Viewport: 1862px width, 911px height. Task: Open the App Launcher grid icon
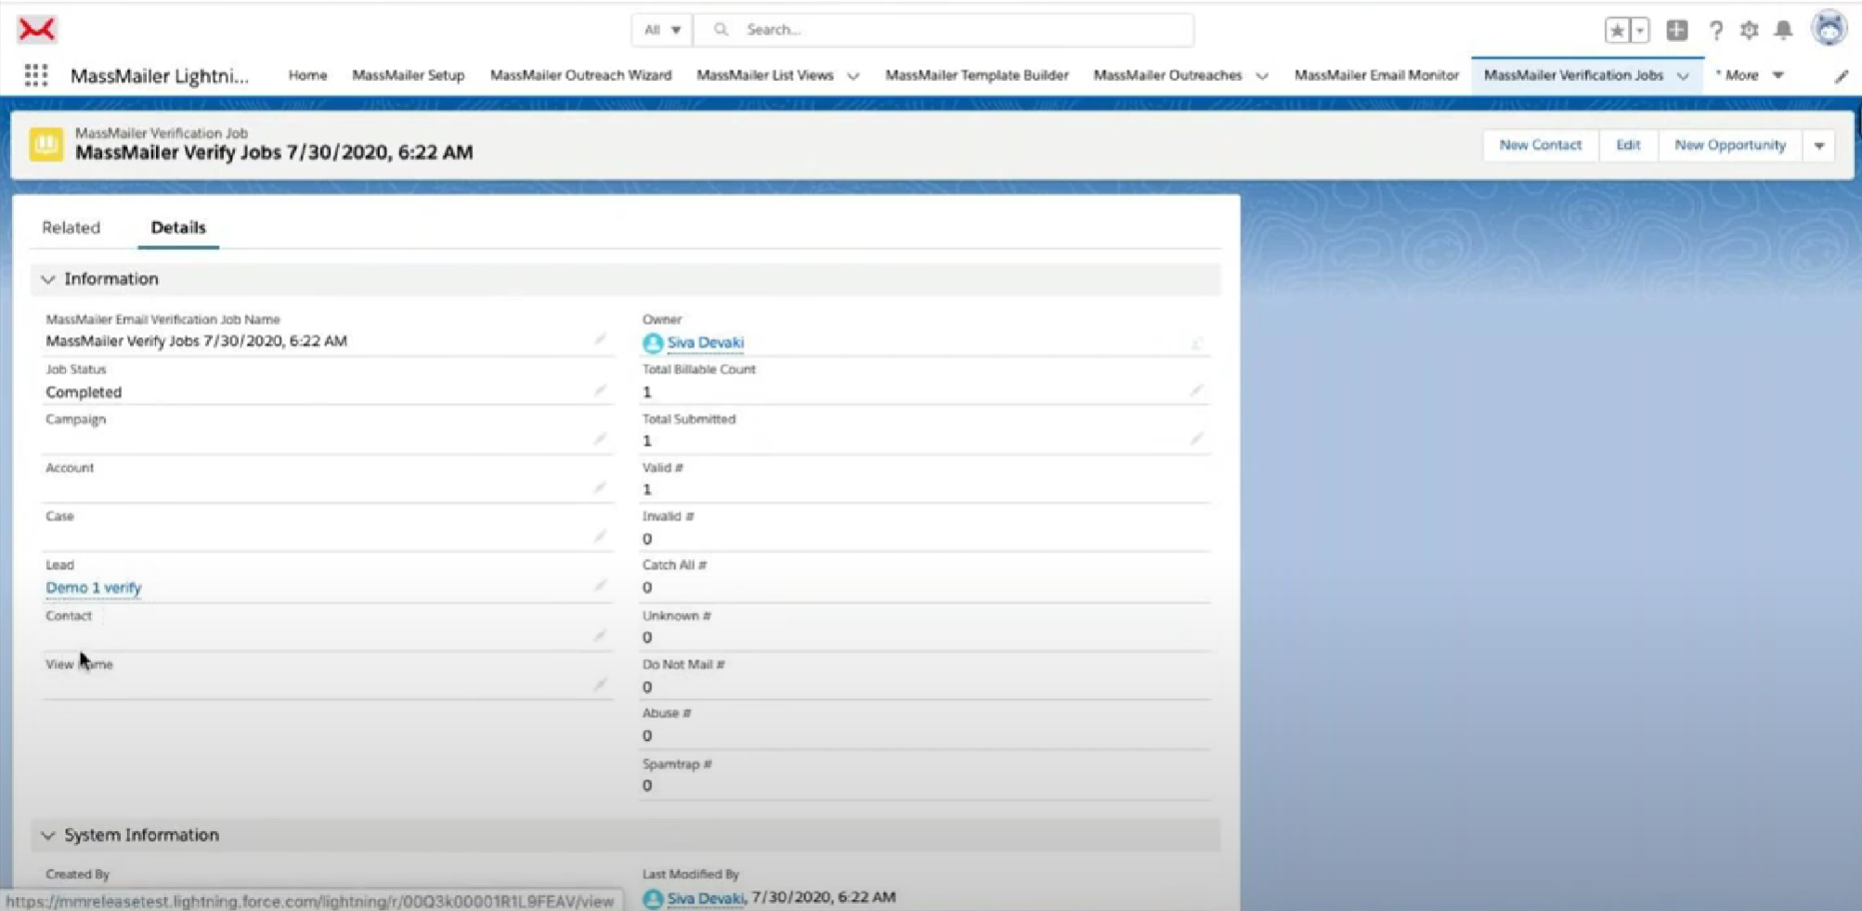35,75
